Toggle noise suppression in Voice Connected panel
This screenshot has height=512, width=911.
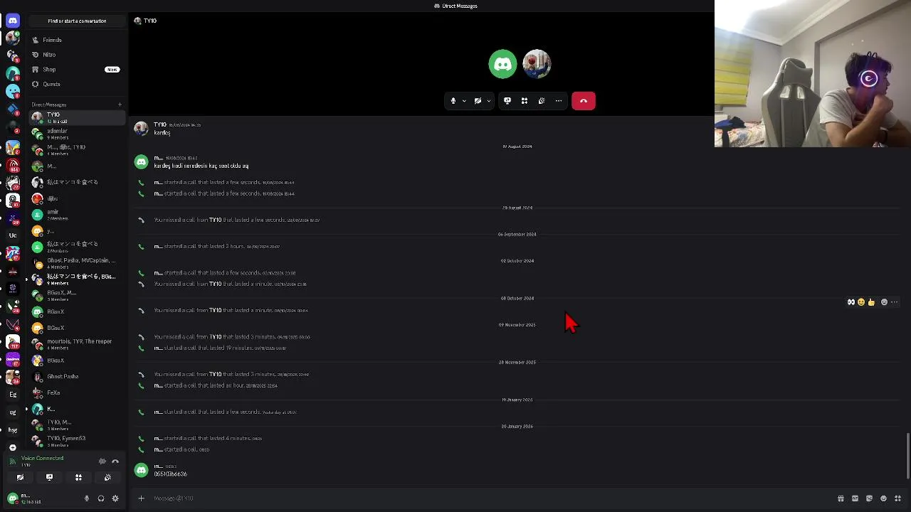point(102,462)
